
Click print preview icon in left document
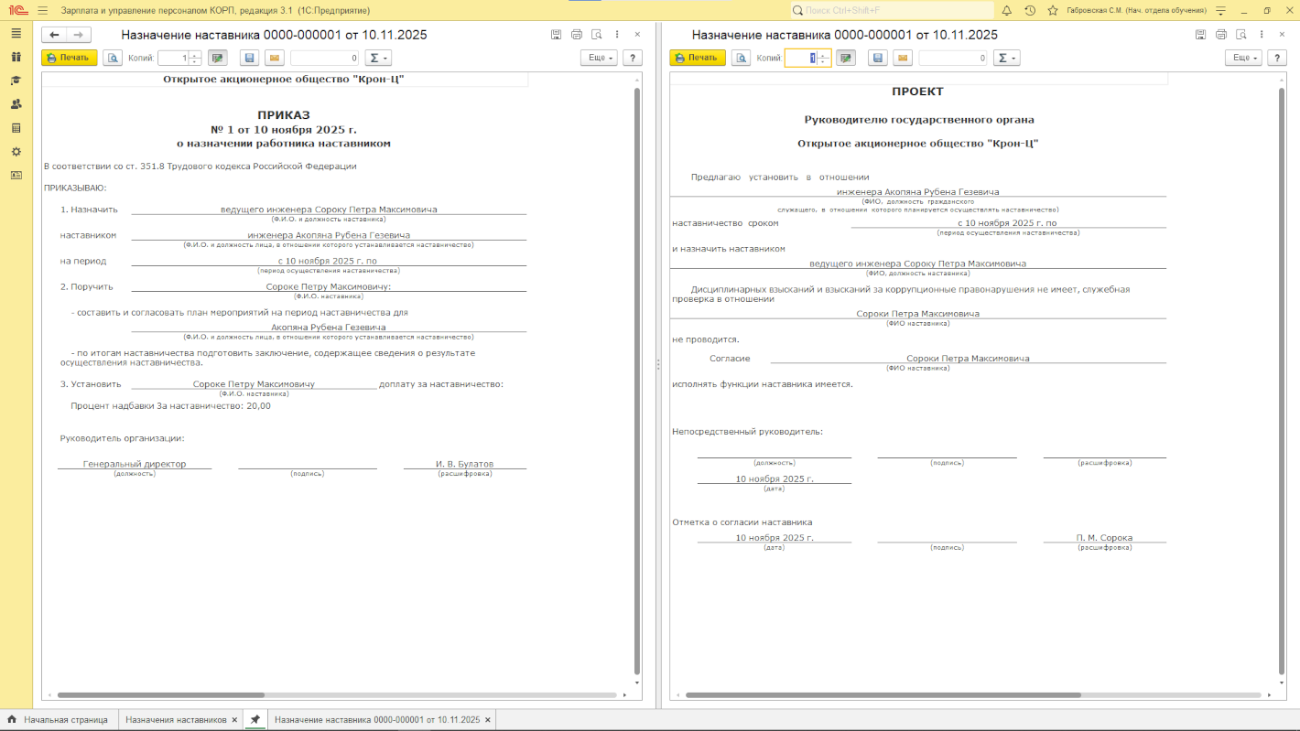[x=113, y=58]
